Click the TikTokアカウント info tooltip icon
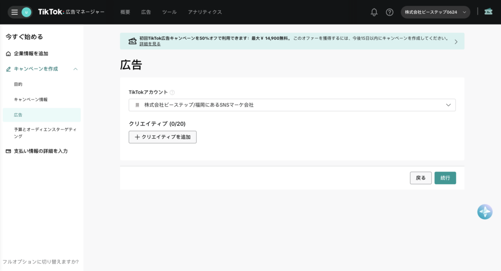501x271 pixels. [x=172, y=93]
